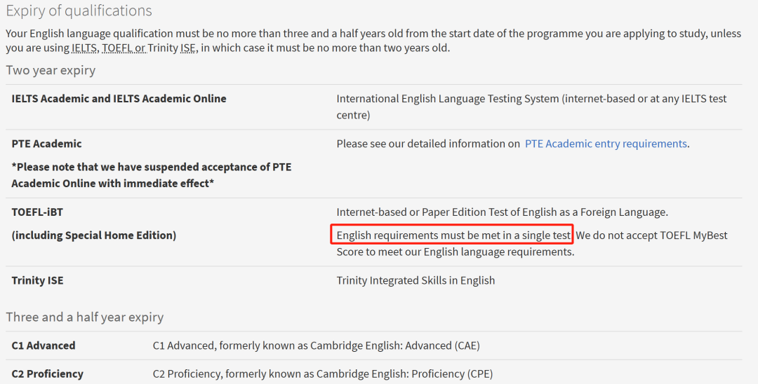Click the underlined Trinity ISE abbreviation in intro
Viewport: 758px width, 384px height.
coord(172,48)
